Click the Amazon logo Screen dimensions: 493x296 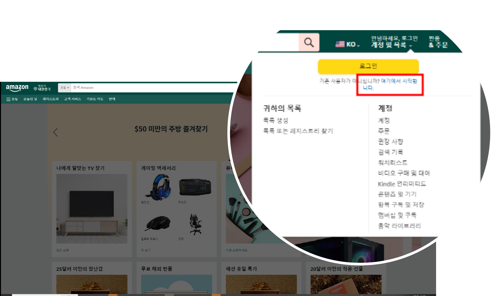pos(17,87)
